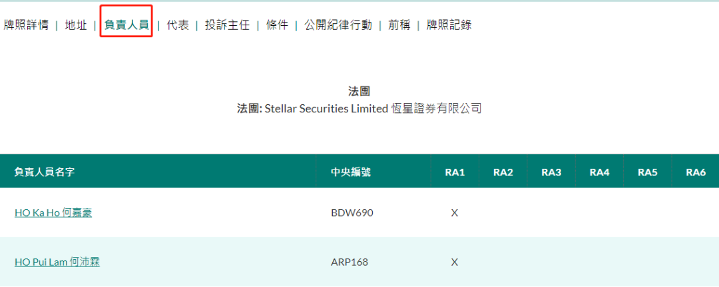Open the 公開紀律行動 tab

[338, 25]
